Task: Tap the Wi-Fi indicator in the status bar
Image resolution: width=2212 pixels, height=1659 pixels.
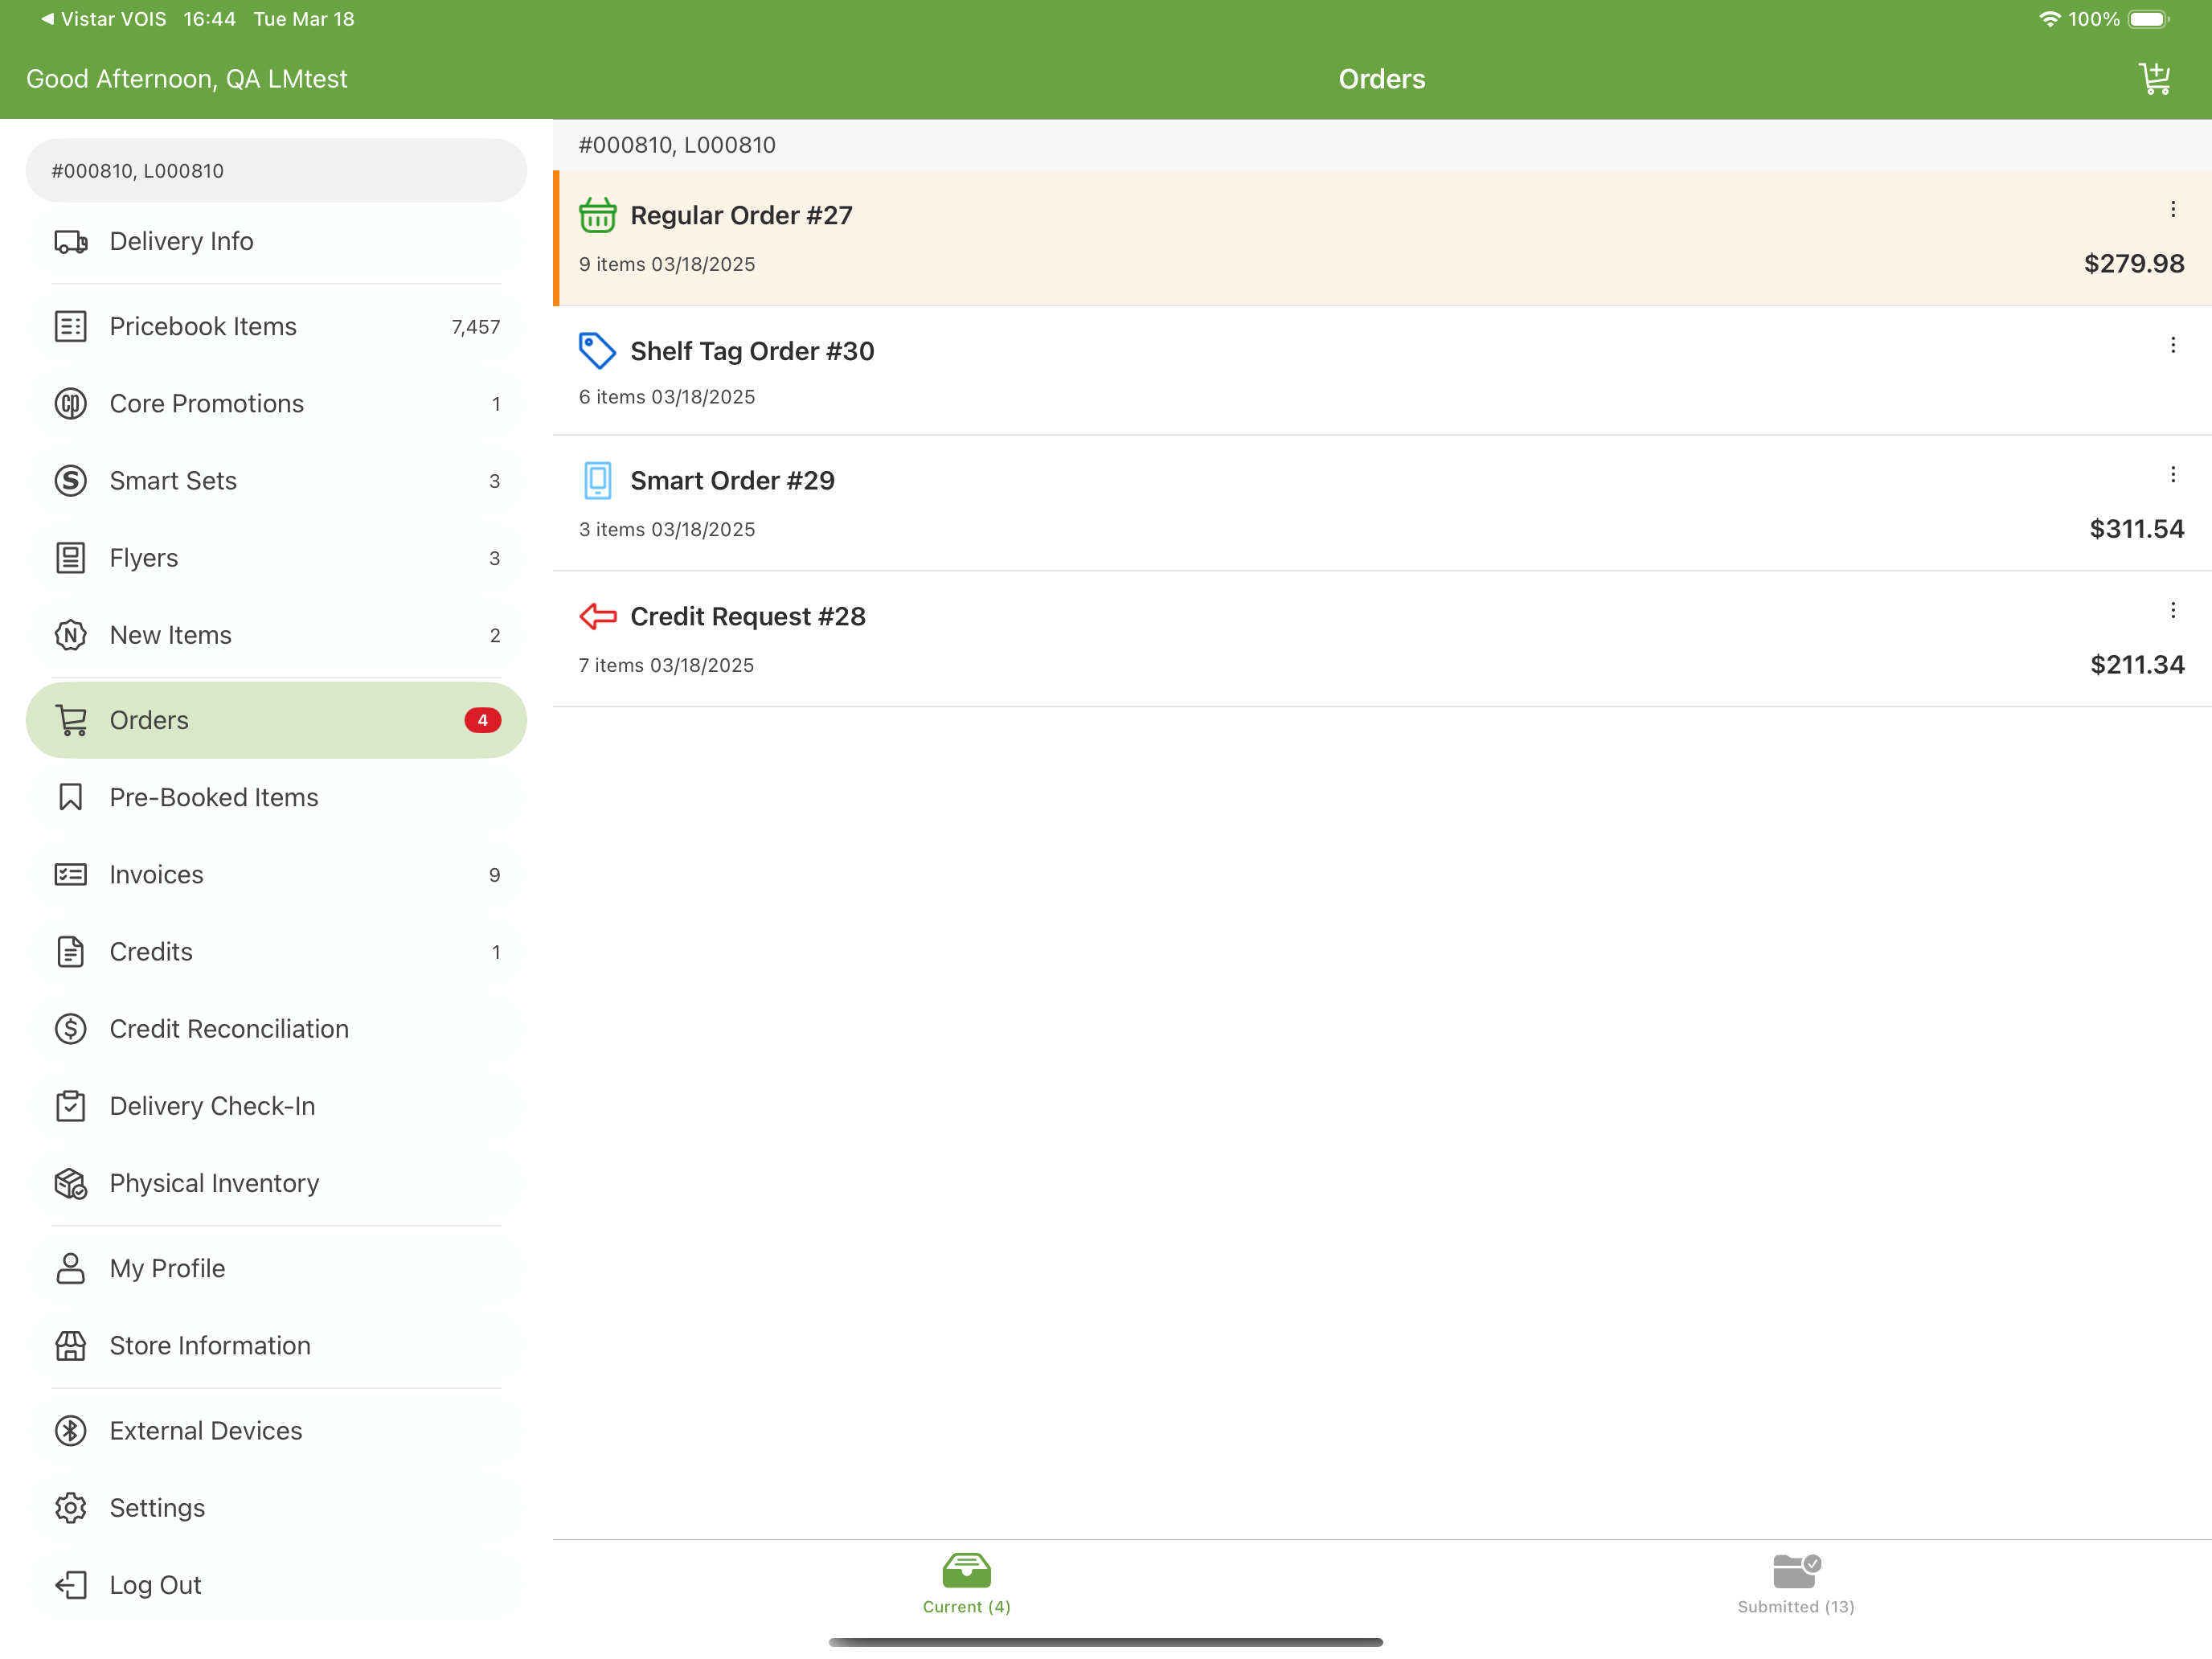Action: click(x=2049, y=19)
